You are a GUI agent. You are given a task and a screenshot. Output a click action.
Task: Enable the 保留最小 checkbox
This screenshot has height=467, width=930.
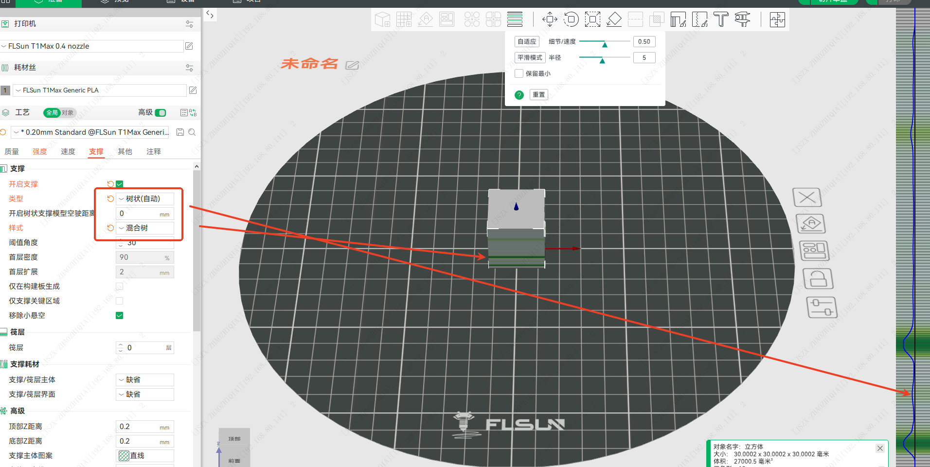pos(519,73)
